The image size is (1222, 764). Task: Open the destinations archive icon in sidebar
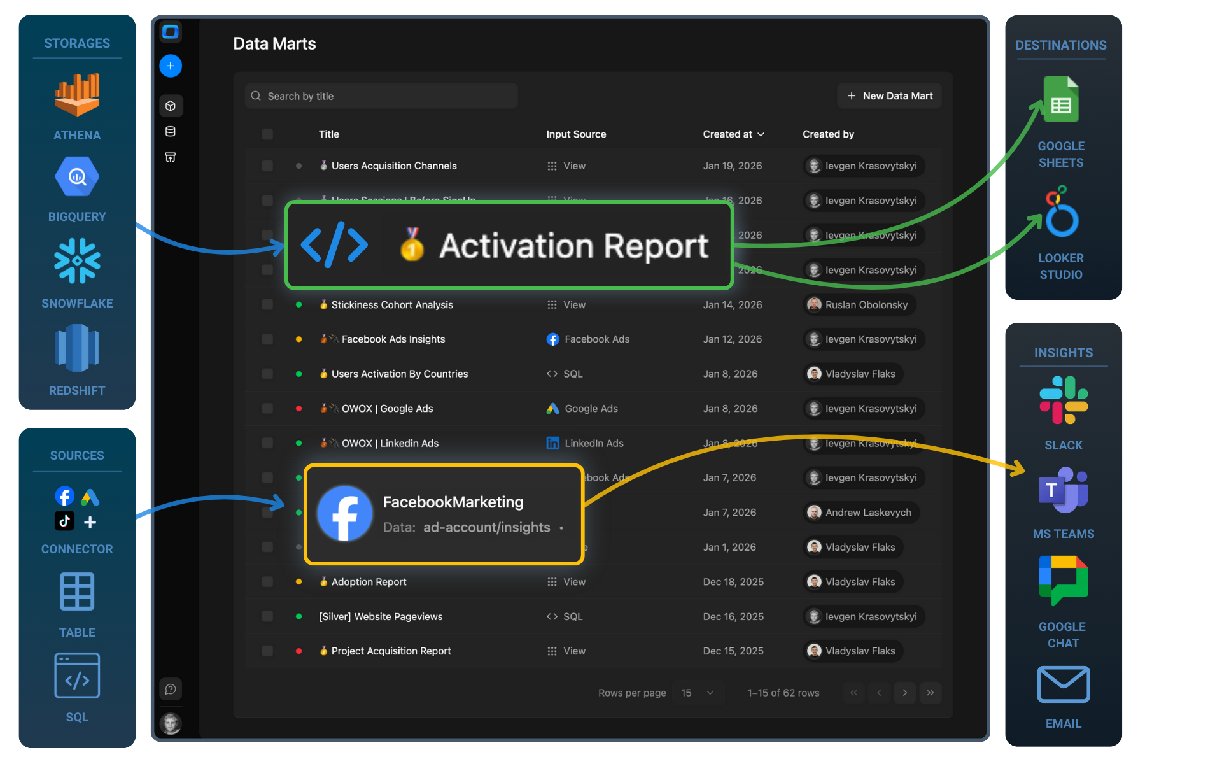171,157
